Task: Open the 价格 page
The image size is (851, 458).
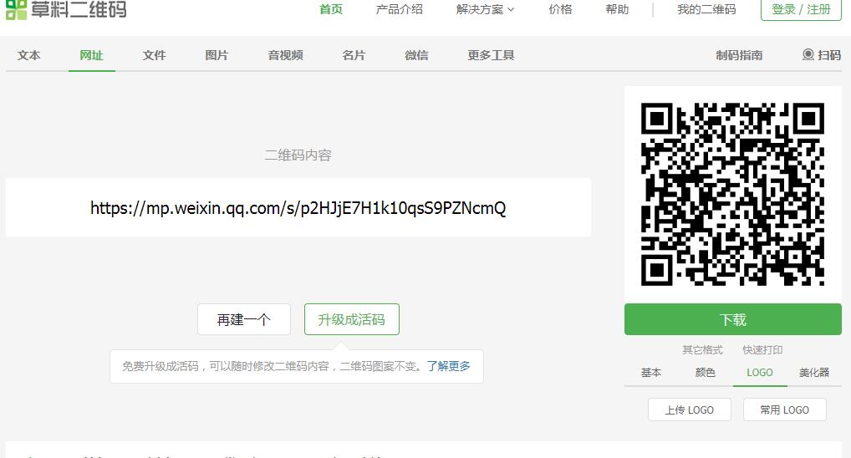Action: point(560,9)
